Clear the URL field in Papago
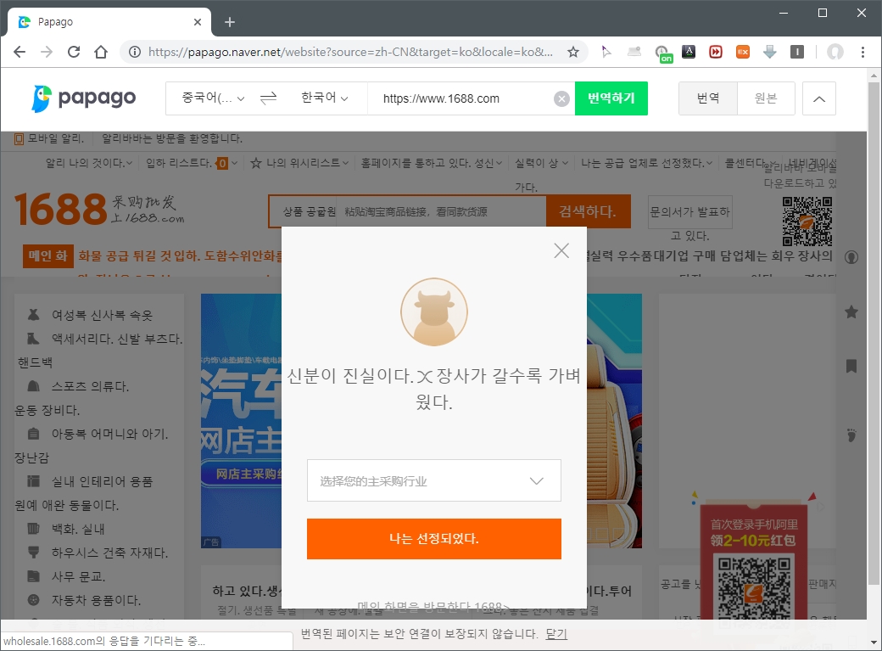This screenshot has height=651, width=882. pyautogui.click(x=561, y=99)
